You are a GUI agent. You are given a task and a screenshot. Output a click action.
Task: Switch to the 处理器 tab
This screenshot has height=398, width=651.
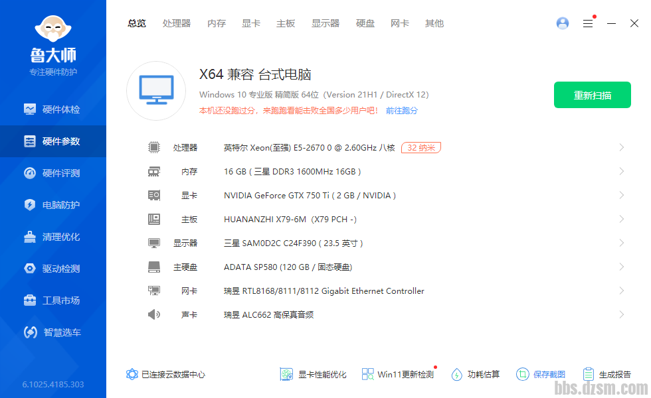[x=177, y=23]
